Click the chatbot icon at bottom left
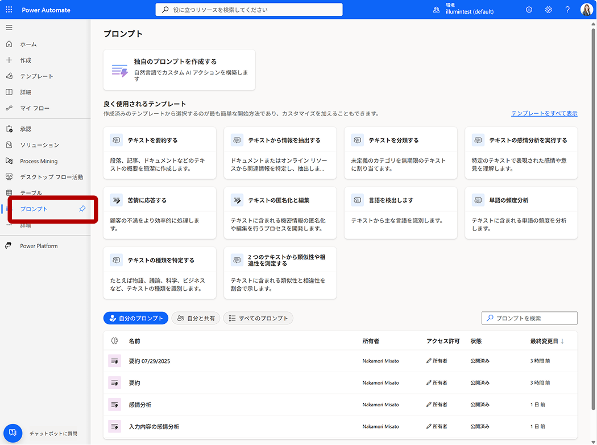Screen dimensions: 597x445 [13, 433]
